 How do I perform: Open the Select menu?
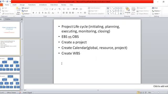(x=156, y=14)
